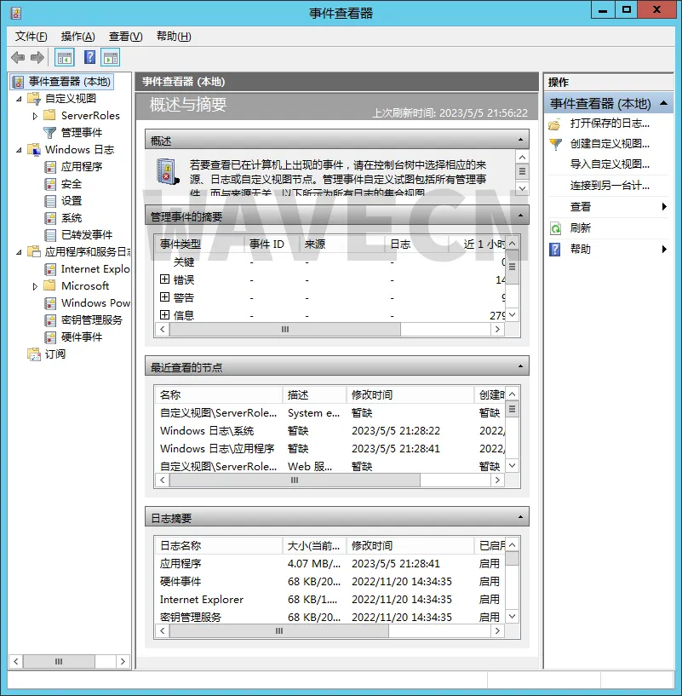Collapse the 管理事件的摘要 section
The image size is (682, 696).
tap(520, 216)
